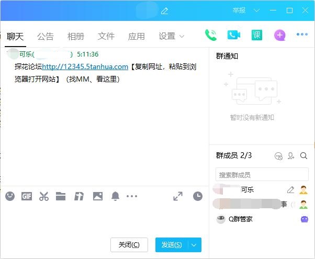Screen dimensions: 315x259
Task: Select Q群管家 in the member list
Action: pyautogui.click(x=241, y=219)
